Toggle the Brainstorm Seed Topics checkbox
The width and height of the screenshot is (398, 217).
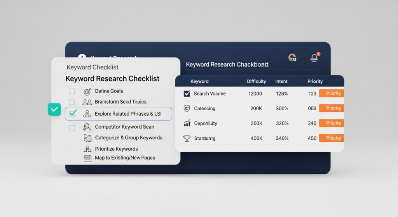[72, 102]
